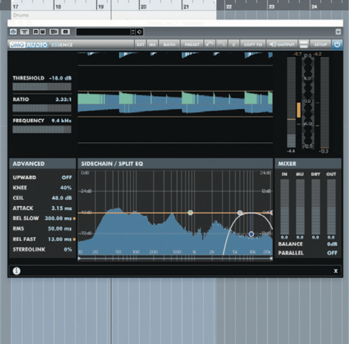349x344 pixels.
Task: Click the info icon at bottom left
Action: [x=17, y=271]
